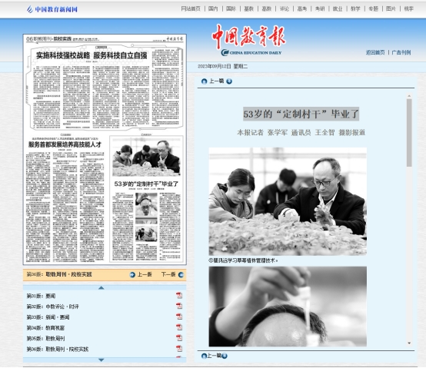Viewport: 426px width, 368px height.
Task: Collapse page list with up triangle
Action: (101, 287)
